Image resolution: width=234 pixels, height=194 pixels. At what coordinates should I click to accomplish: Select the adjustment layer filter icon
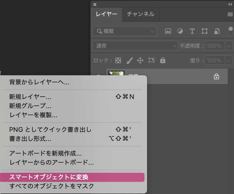(x=180, y=31)
